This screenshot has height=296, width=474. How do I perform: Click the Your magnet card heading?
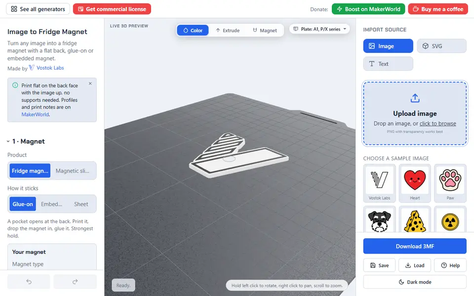(29, 252)
